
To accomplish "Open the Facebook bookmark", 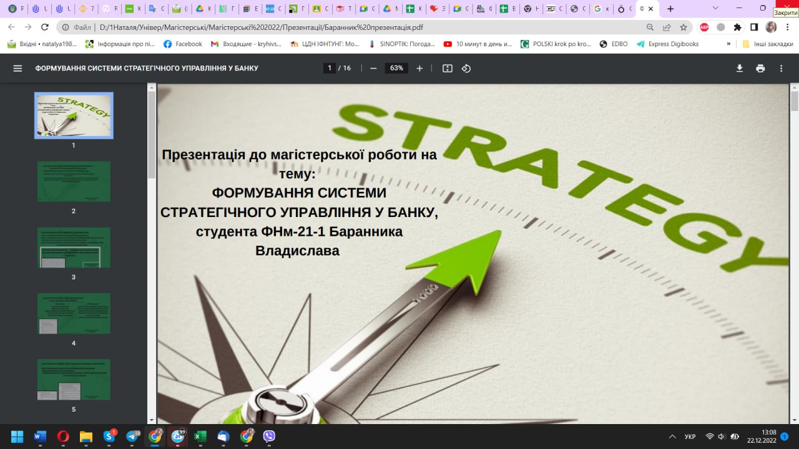I will coord(182,44).
